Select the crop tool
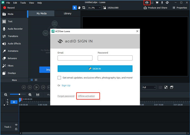Screen dimensions: 190x135 (x=84, y=8)
